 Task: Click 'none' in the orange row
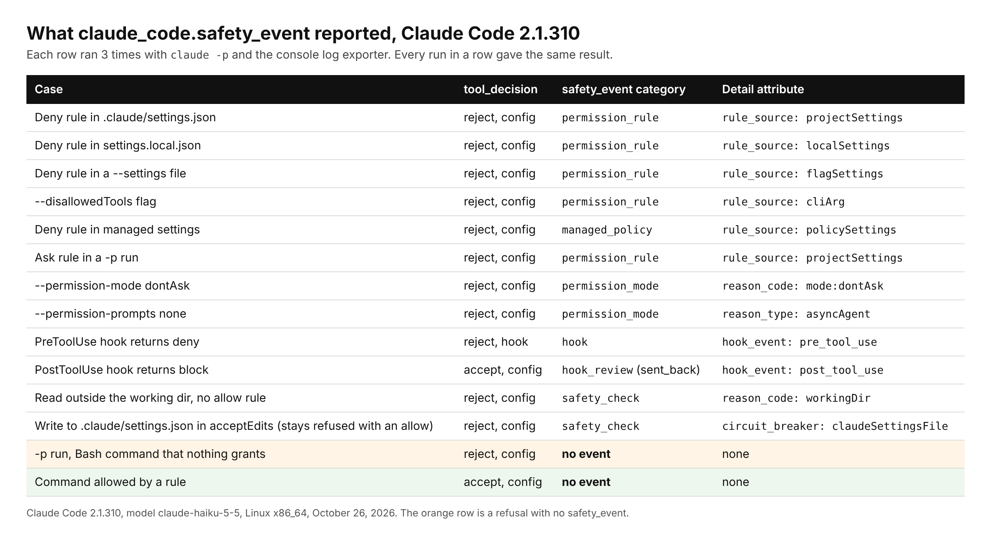(x=735, y=454)
